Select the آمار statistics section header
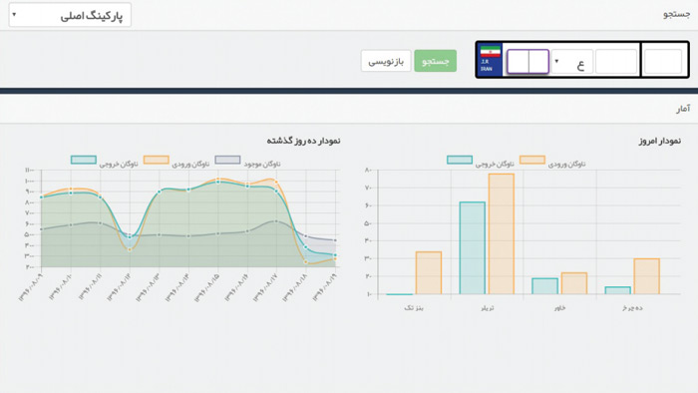698x393 pixels. click(x=683, y=109)
